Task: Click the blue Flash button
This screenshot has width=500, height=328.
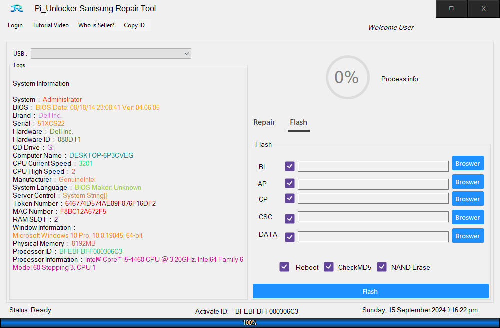Action: [370, 291]
